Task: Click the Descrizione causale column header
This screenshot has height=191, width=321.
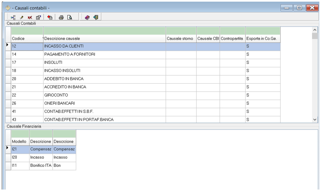Action: (x=104, y=38)
